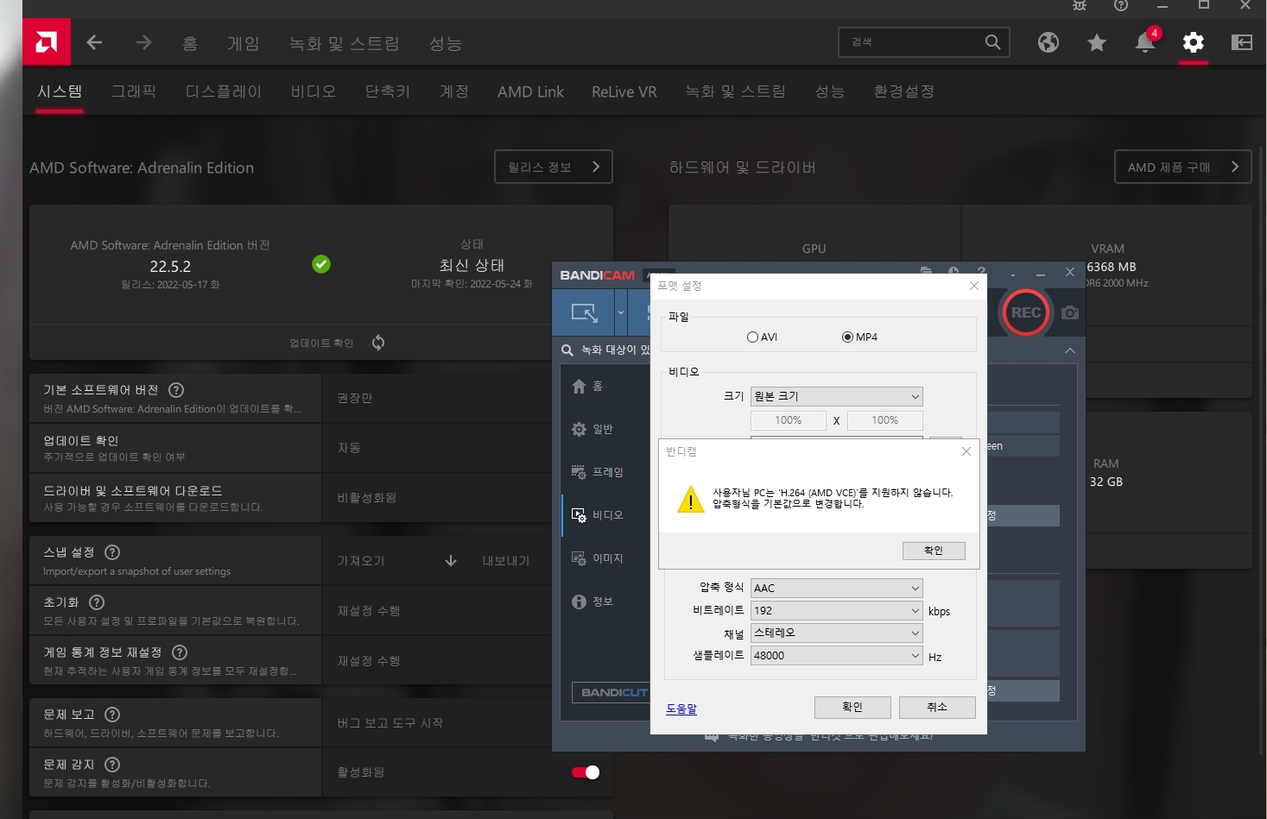Screen dimensions: 1267x819
Task: Open the 비트레이트 192 dropdown
Action: pyautogui.click(x=836, y=610)
